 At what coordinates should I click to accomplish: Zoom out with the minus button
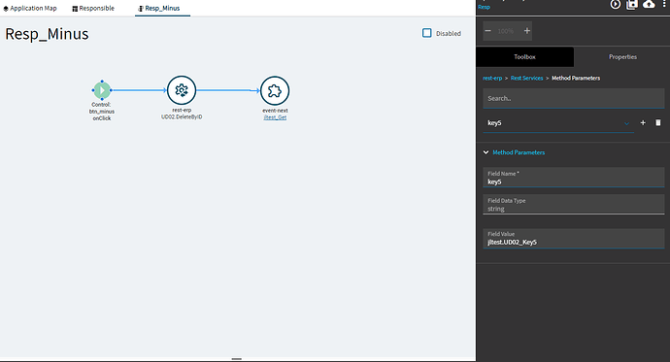pos(488,31)
